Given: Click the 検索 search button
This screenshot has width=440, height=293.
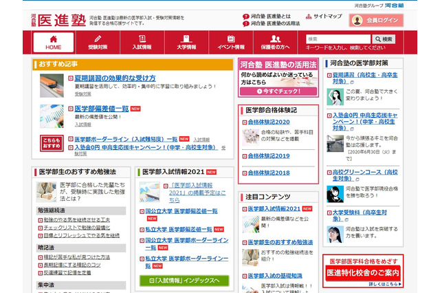Looking at the screenshot, I should pos(384,39).
